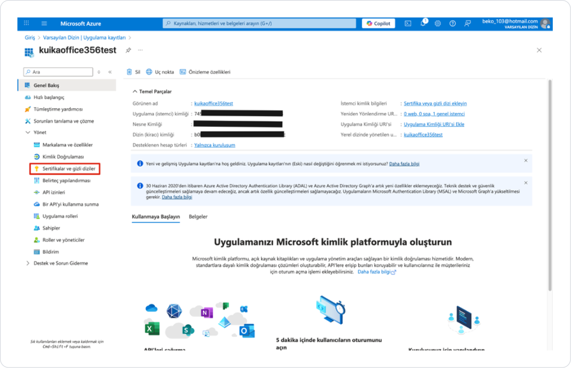Open the Azure portal apps grid icon
Image resolution: width=571 pixels, height=368 pixels.
pos(26,23)
